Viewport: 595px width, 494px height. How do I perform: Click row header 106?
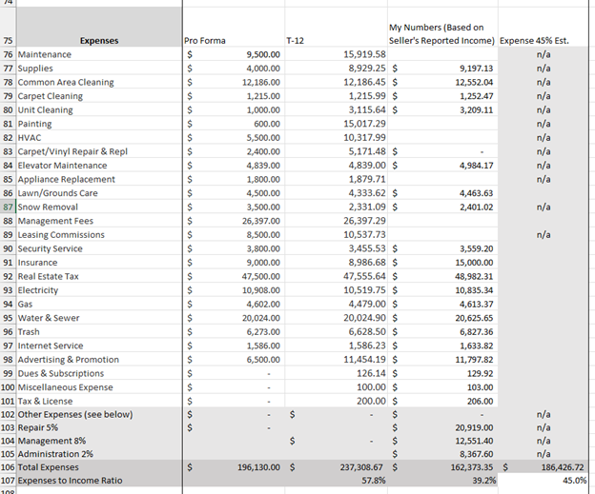[8, 467]
